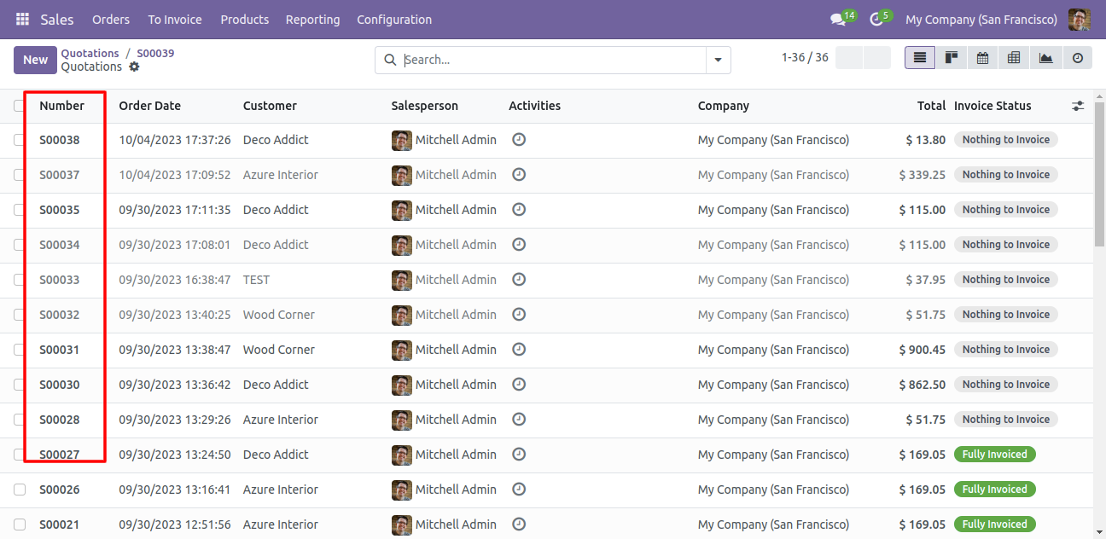Click activity clock icon for S00038

click(519, 139)
